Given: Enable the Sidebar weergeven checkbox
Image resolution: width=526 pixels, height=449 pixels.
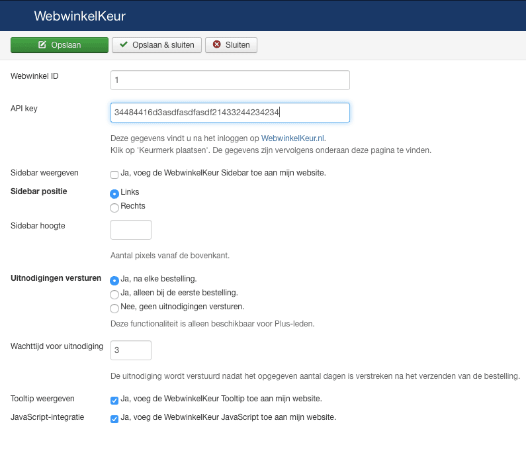Looking at the screenshot, I should 114,174.
